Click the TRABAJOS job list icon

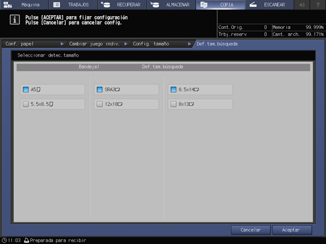pyautogui.click(x=57, y=4)
